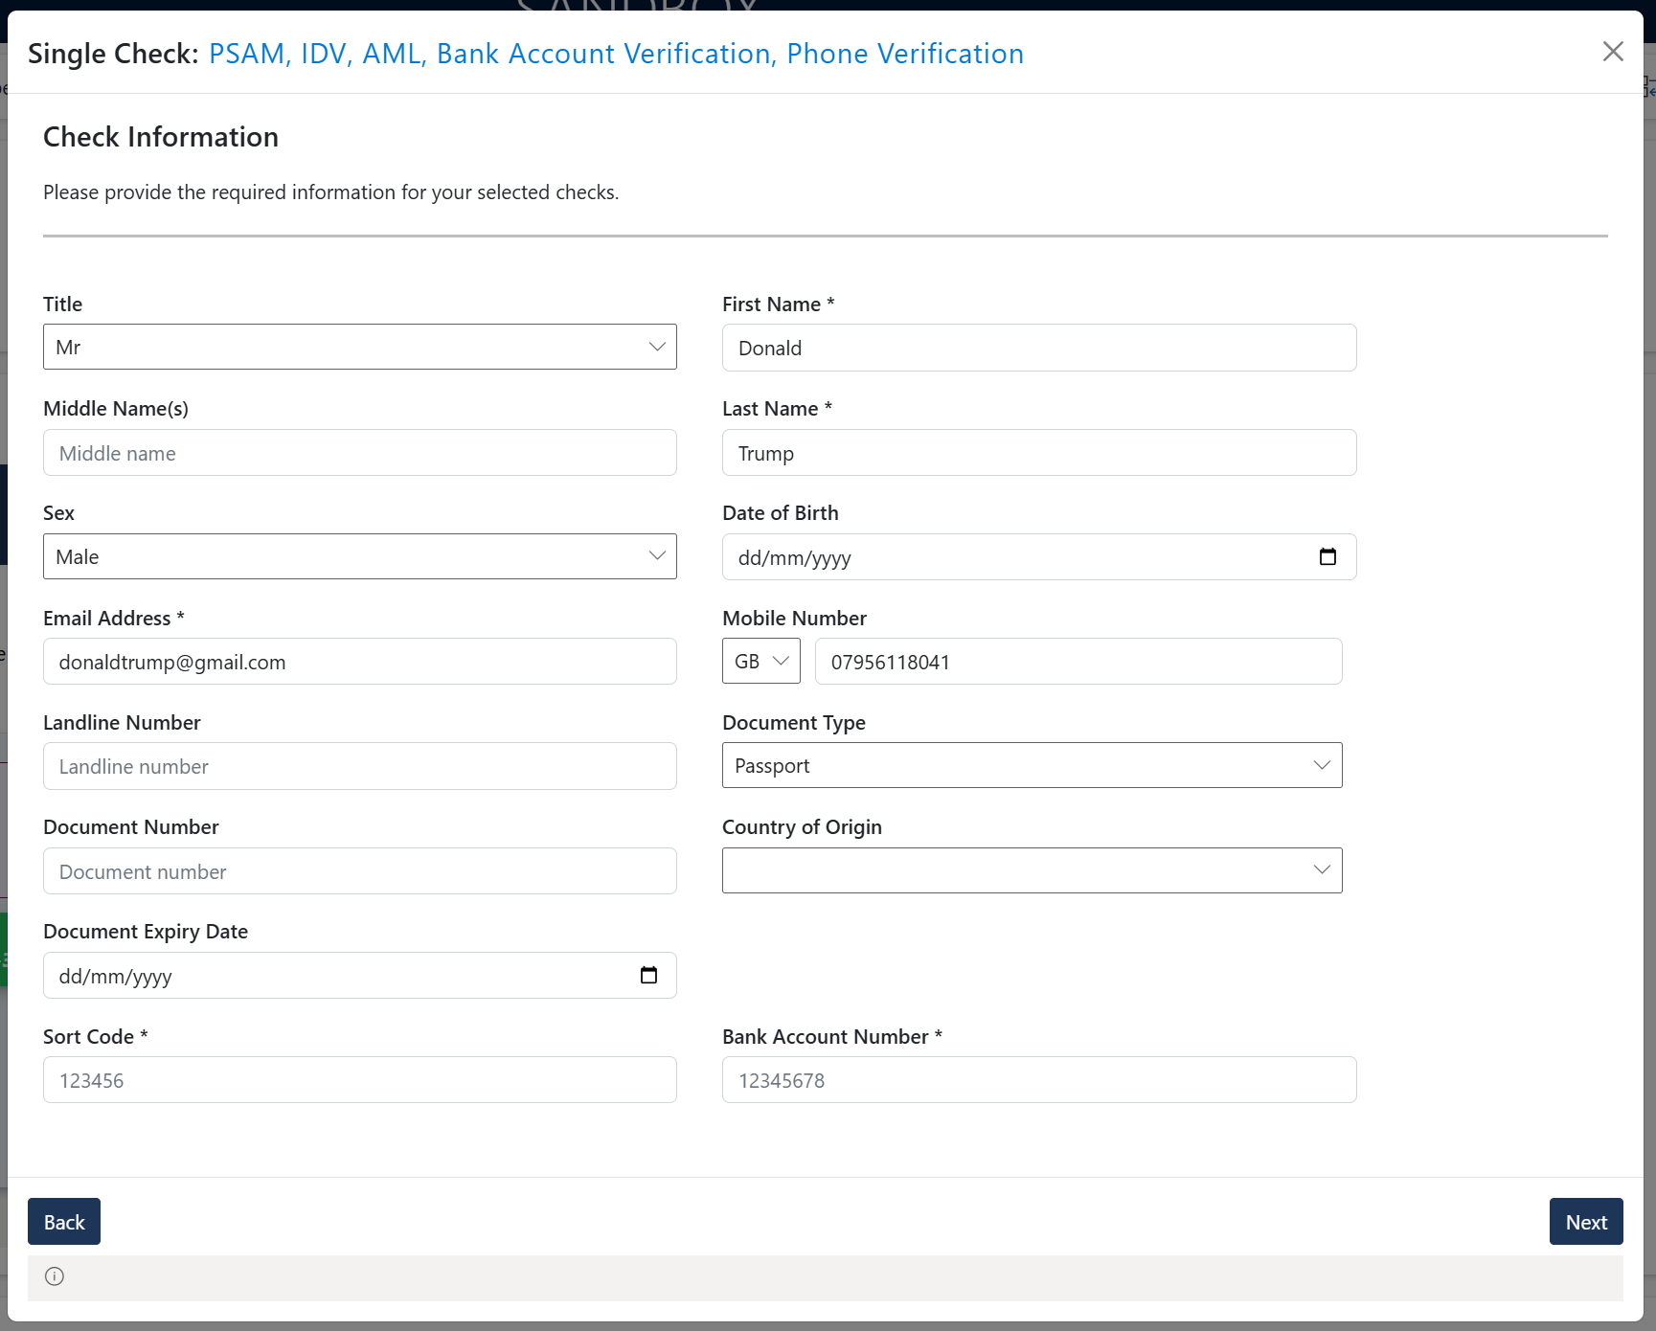The image size is (1656, 1331).
Task: Click the 'Sort Code *' label
Action: [96, 1037]
